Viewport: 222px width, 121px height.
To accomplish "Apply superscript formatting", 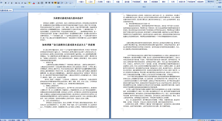I will pos(22,3).
